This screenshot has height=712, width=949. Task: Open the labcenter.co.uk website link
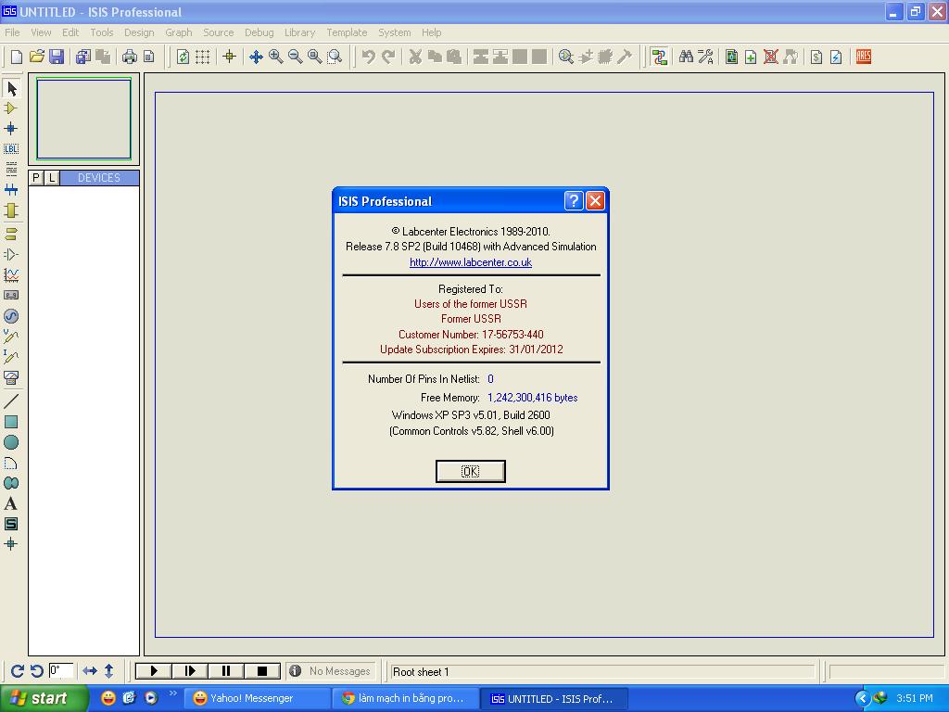coord(470,262)
